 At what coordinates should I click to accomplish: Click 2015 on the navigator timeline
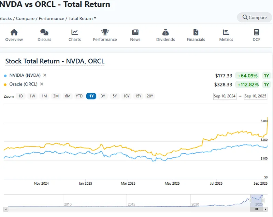[x=131, y=204]
